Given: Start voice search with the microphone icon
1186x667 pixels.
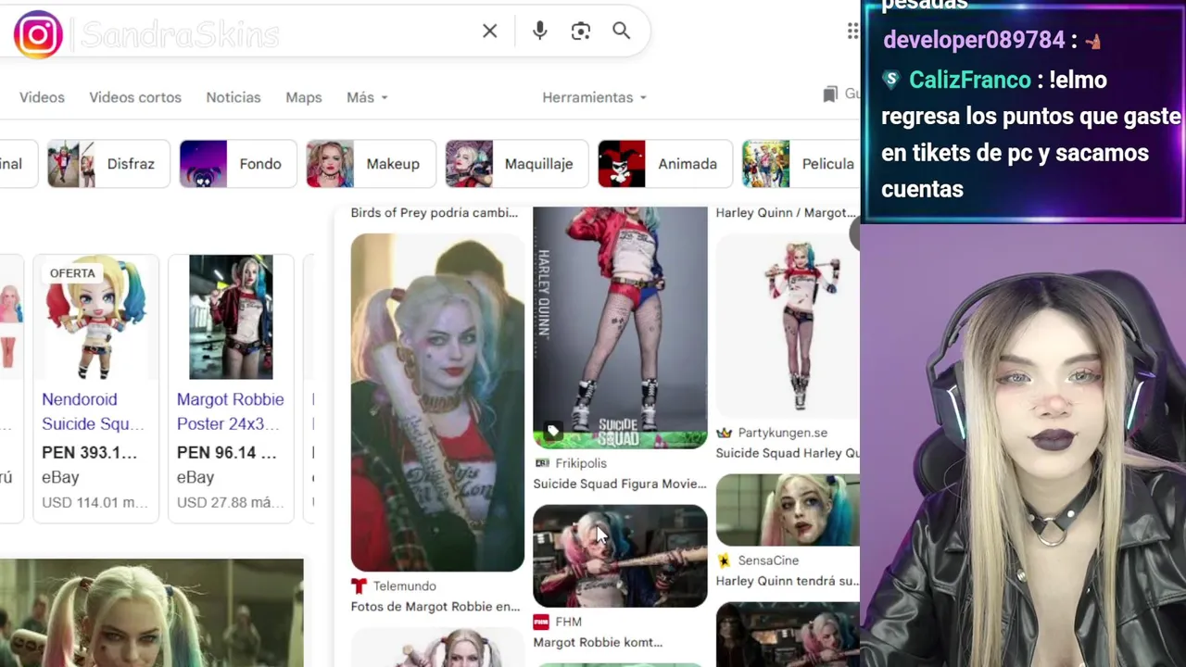Looking at the screenshot, I should [540, 31].
